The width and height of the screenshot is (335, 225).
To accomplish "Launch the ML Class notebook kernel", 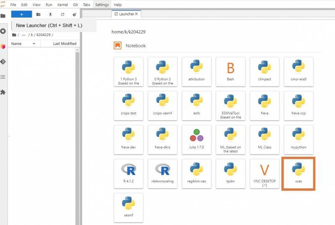I will pyautogui.click(x=265, y=140).
